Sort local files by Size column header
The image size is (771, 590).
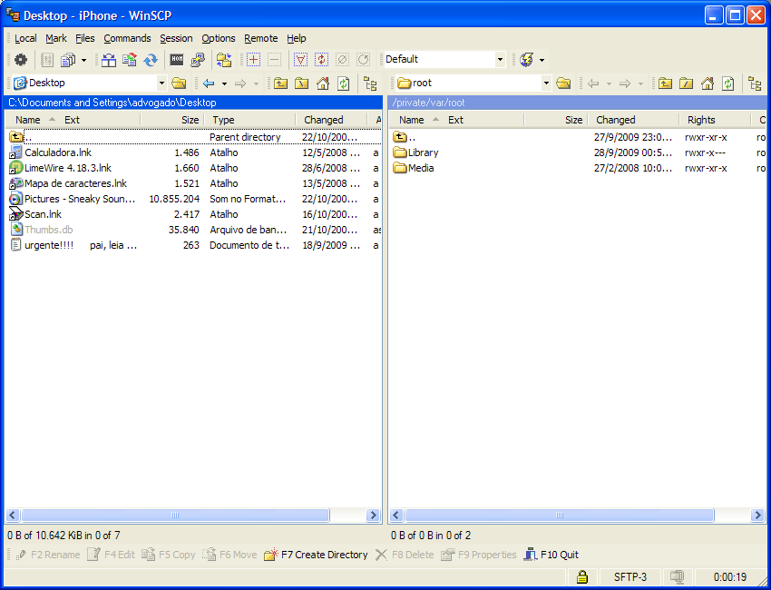(x=172, y=120)
